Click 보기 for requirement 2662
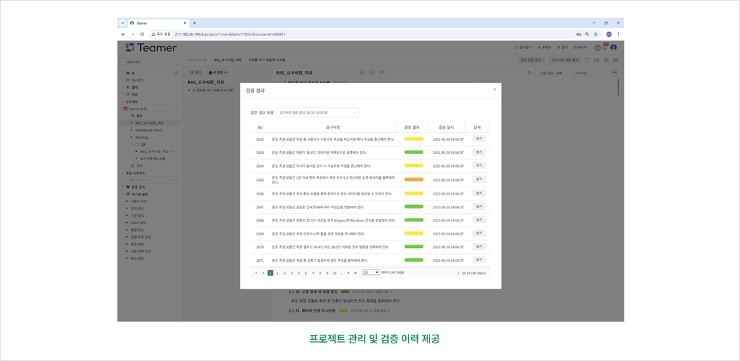Image resolution: width=740 pixels, height=361 pixels. coord(479,139)
